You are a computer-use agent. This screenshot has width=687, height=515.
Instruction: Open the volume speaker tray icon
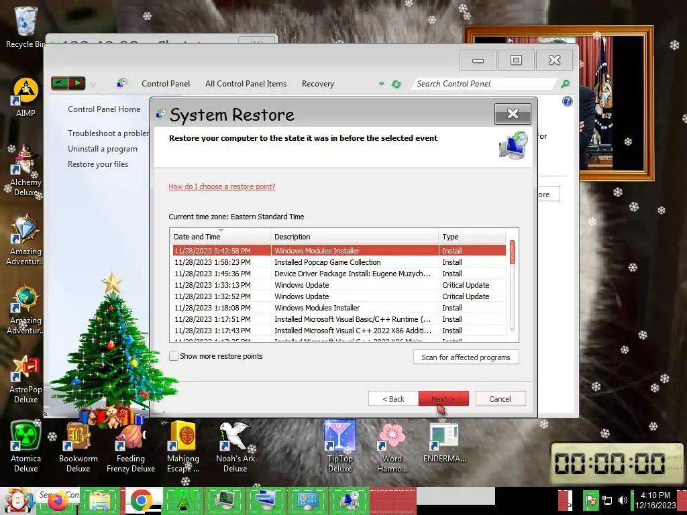622,500
